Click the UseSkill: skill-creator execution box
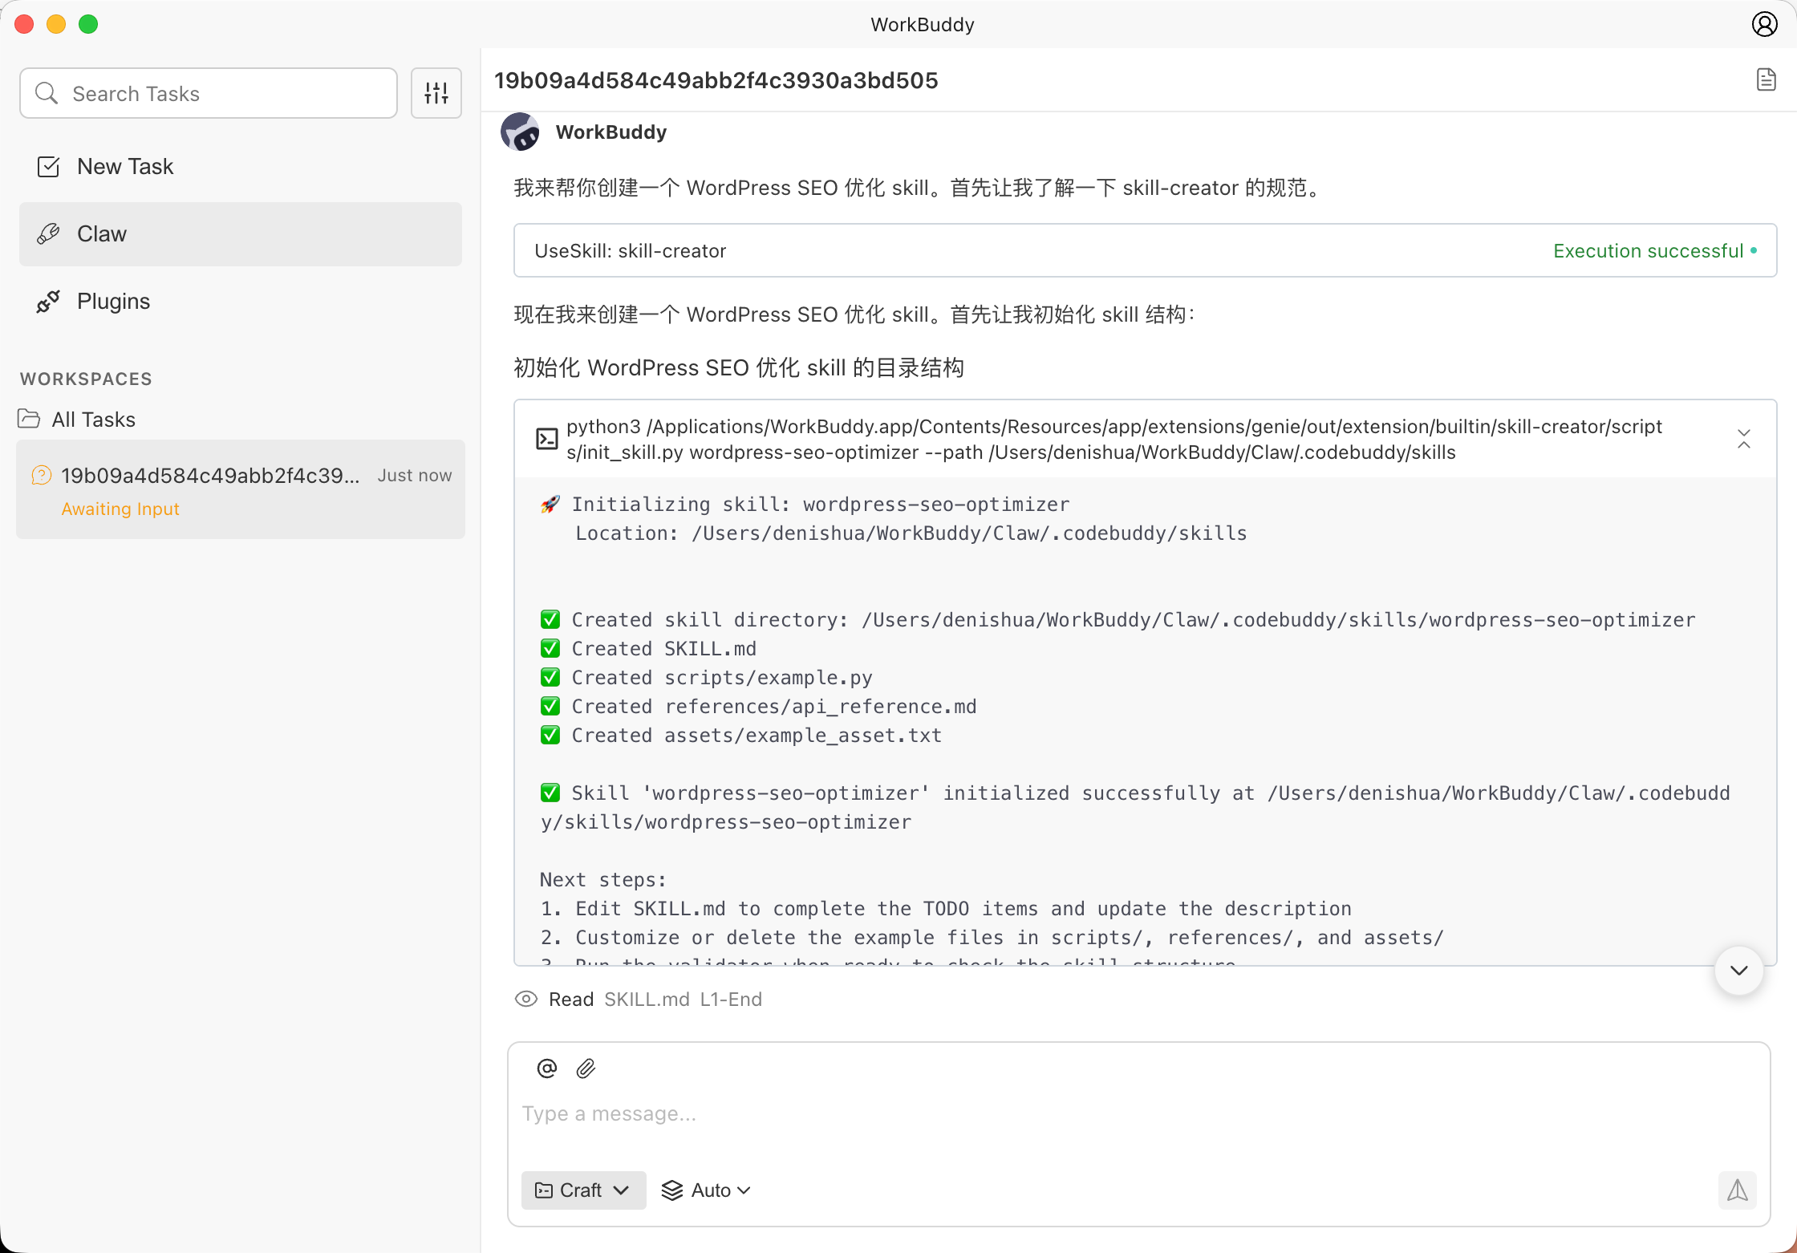The image size is (1797, 1253). point(1145,250)
